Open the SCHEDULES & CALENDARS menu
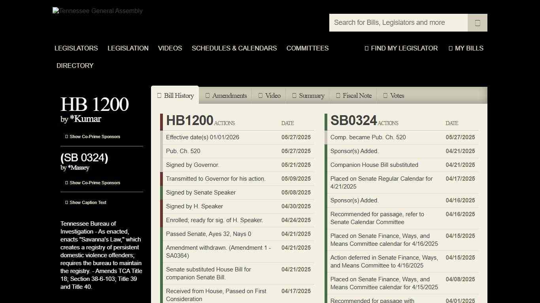This screenshot has width=540, height=303. [x=234, y=48]
